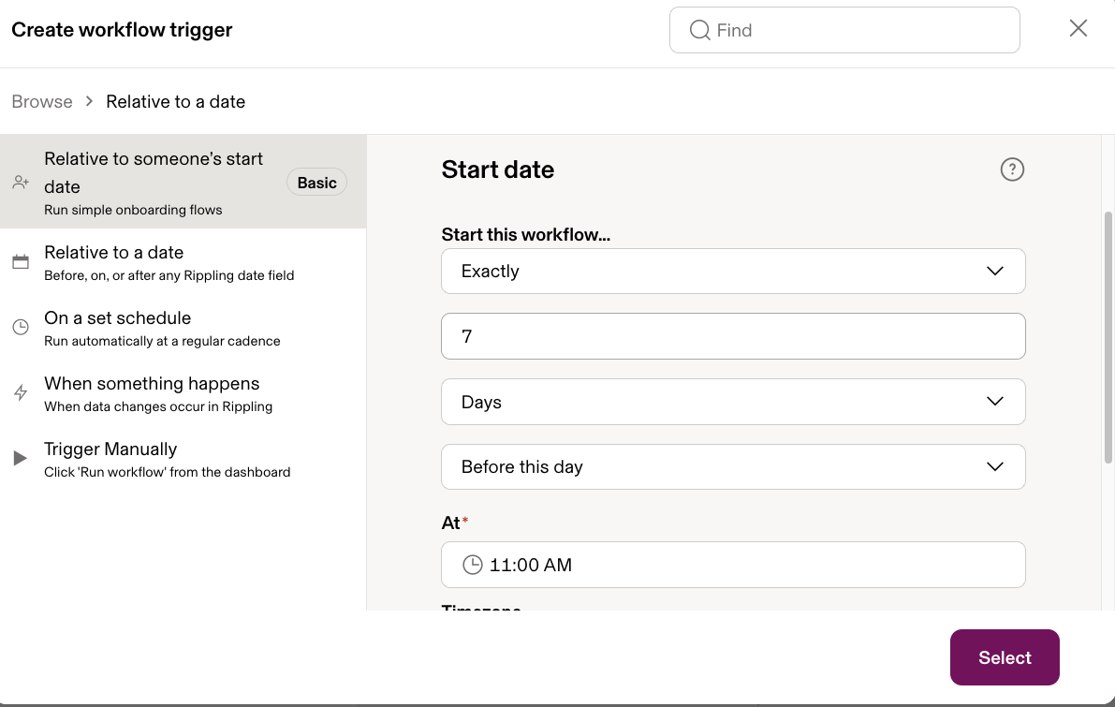Open the Start date help icon
This screenshot has height=707, width=1115.
point(1012,169)
